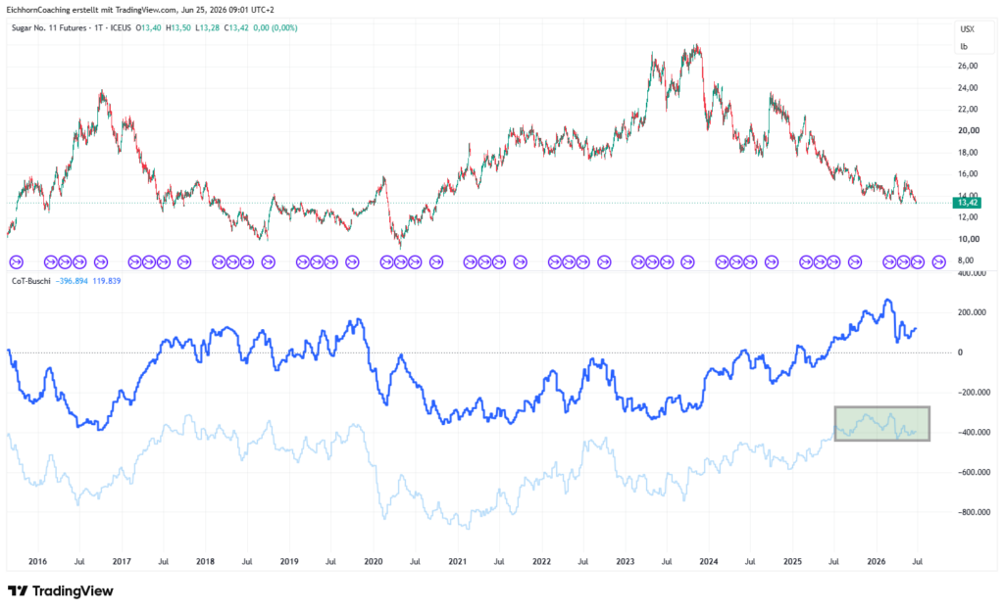This screenshot has width=1004, height=611.
Task: Click the CoT-Buschi value 119.839
Action: (x=107, y=281)
